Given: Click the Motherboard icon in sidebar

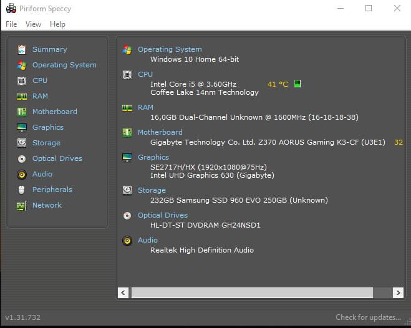Looking at the screenshot, I should click(x=22, y=112).
